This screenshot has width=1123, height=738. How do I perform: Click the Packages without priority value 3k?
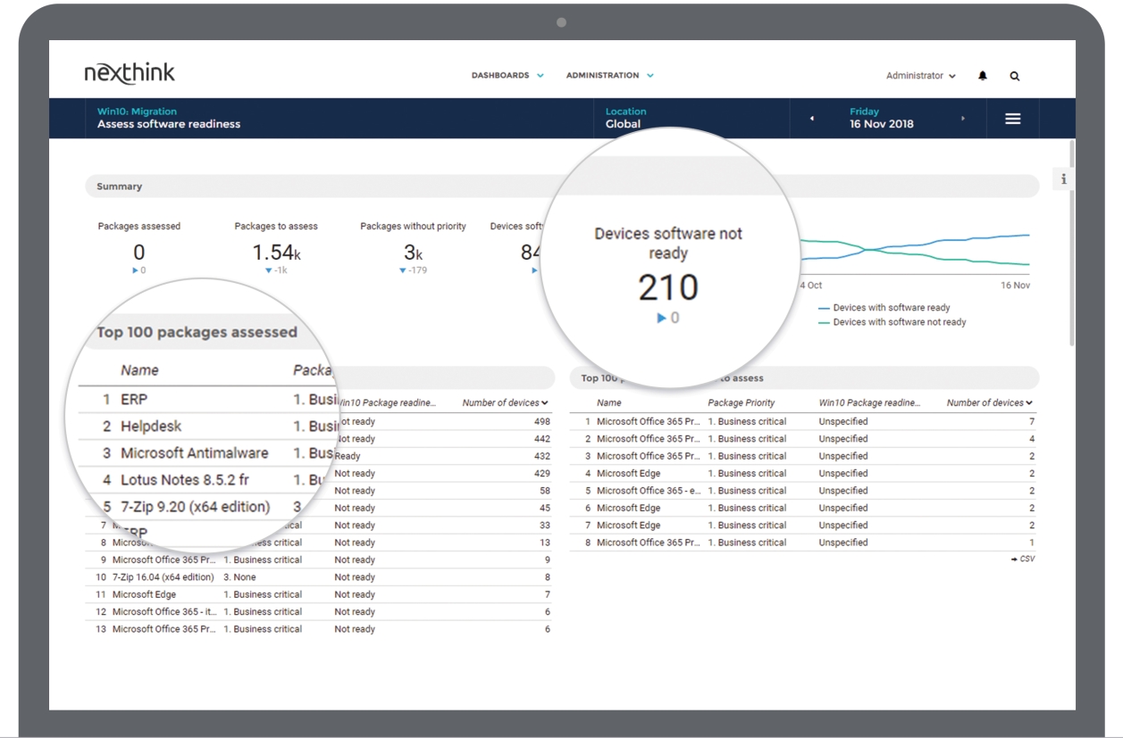click(x=413, y=253)
